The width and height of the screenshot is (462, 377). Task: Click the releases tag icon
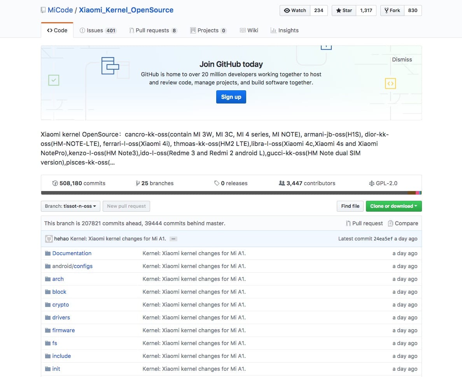tap(217, 183)
